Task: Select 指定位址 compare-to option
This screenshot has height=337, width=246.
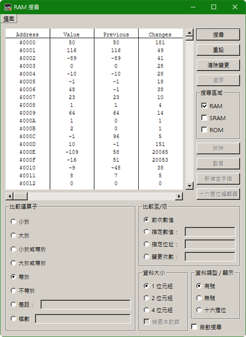Action: [x=147, y=244]
